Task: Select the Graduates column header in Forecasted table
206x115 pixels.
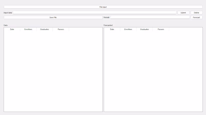Action: tap(144, 29)
